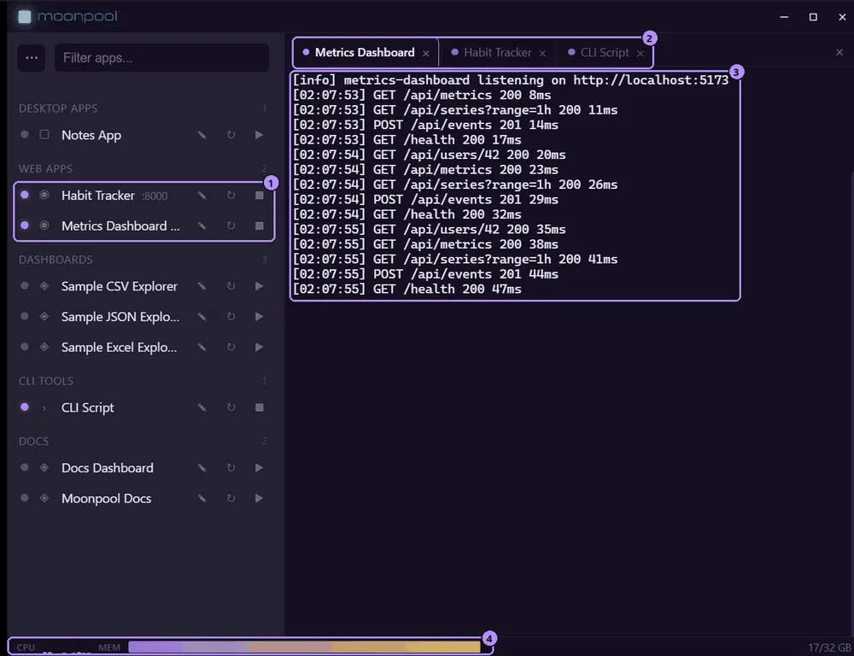
Task: Edit the Metrics Dashboard entry
Action: point(202,226)
